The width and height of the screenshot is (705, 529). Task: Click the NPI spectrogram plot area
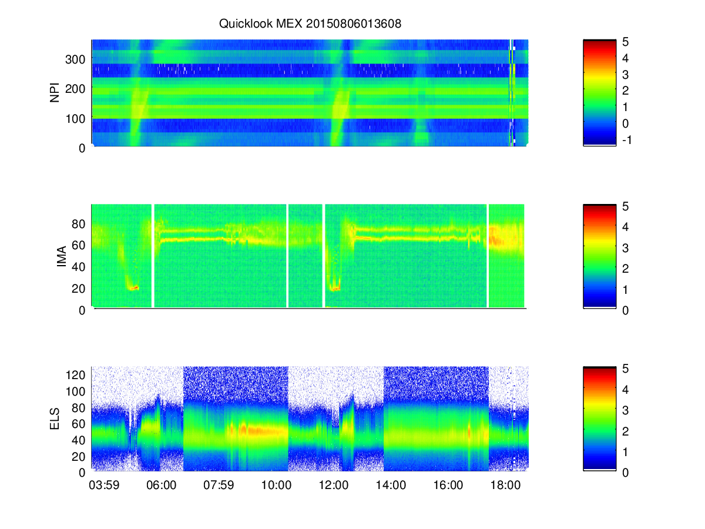pyautogui.click(x=310, y=93)
